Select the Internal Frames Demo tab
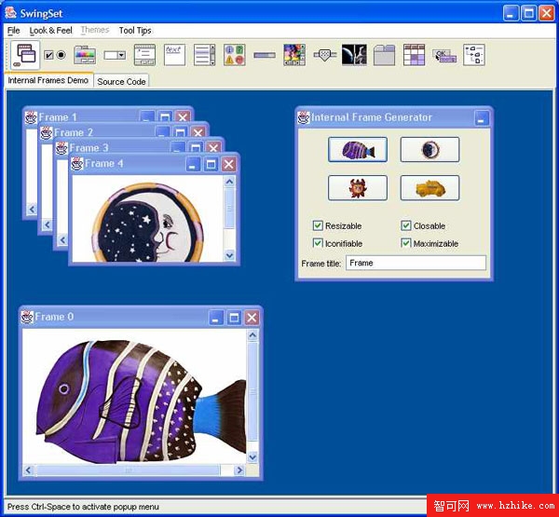559x517 pixels. 48,81
